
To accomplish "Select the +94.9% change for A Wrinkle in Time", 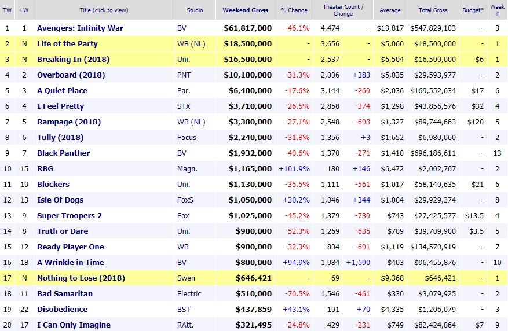I will [296, 262].
